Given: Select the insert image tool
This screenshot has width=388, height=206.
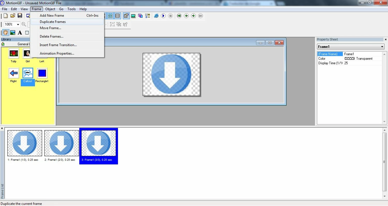Looking at the screenshot, I should click(12, 32).
